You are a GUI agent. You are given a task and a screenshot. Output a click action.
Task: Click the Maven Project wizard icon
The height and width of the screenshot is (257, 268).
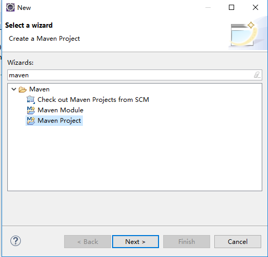pos(31,121)
